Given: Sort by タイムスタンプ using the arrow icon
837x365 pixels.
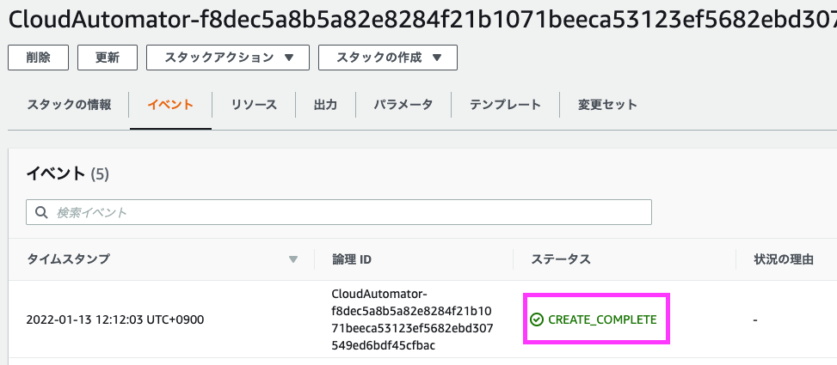Looking at the screenshot, I should point(292,259).
